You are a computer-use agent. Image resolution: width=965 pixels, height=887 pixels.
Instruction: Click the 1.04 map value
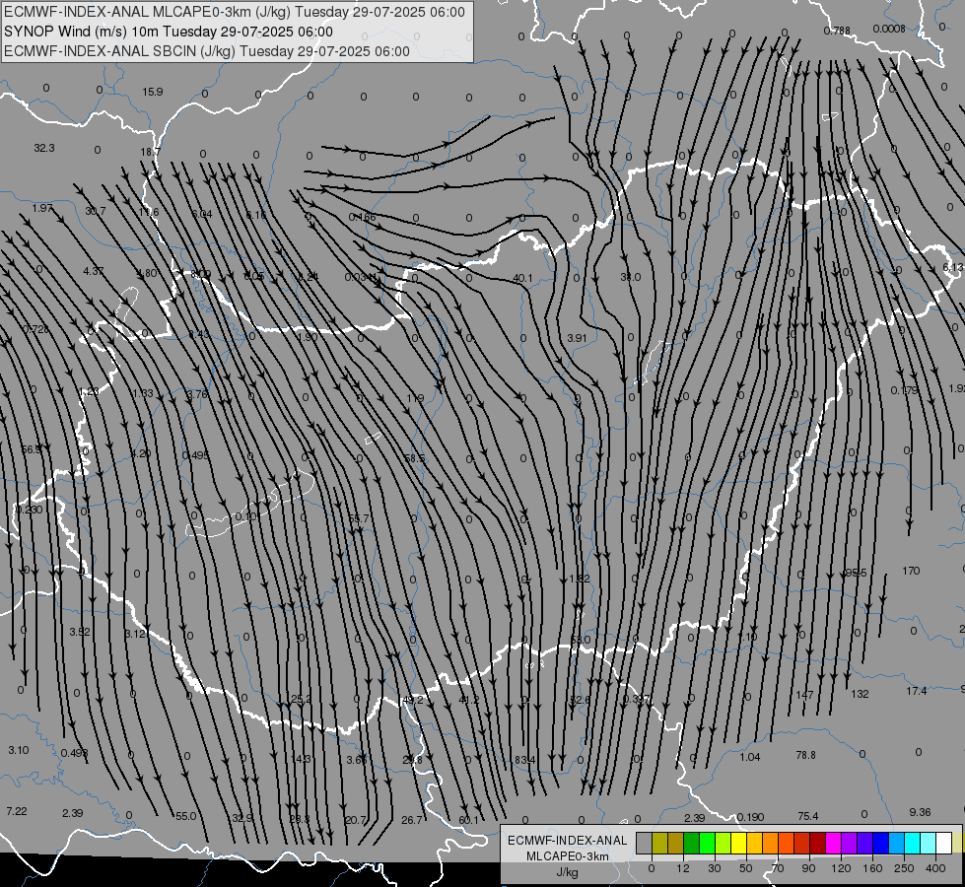click(x=750, y=757)
